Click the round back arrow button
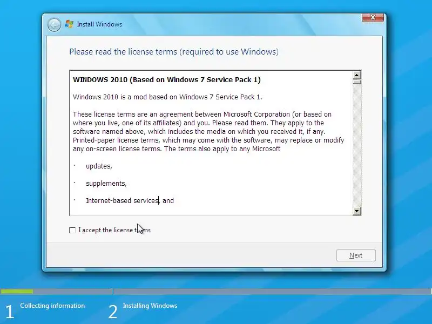432x324 pixels. (54, 25)
